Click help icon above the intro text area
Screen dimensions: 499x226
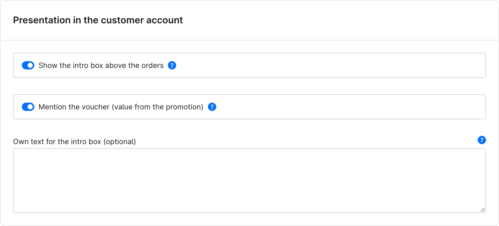coord(482,140)
